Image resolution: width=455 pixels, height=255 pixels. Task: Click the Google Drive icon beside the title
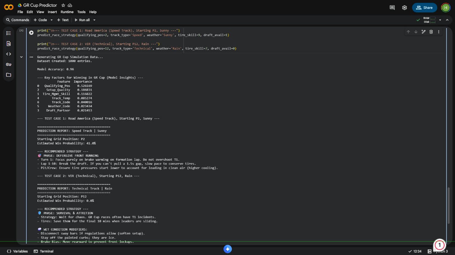tap(20, 5)
